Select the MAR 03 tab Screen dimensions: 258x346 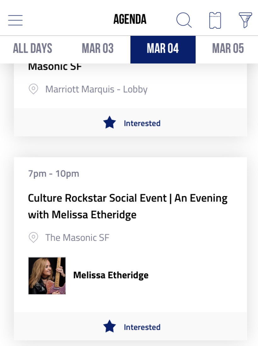point(98,49)
